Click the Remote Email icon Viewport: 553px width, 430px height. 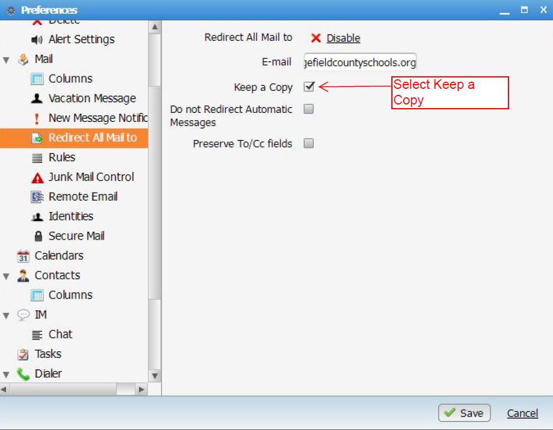tap(37, 197)
